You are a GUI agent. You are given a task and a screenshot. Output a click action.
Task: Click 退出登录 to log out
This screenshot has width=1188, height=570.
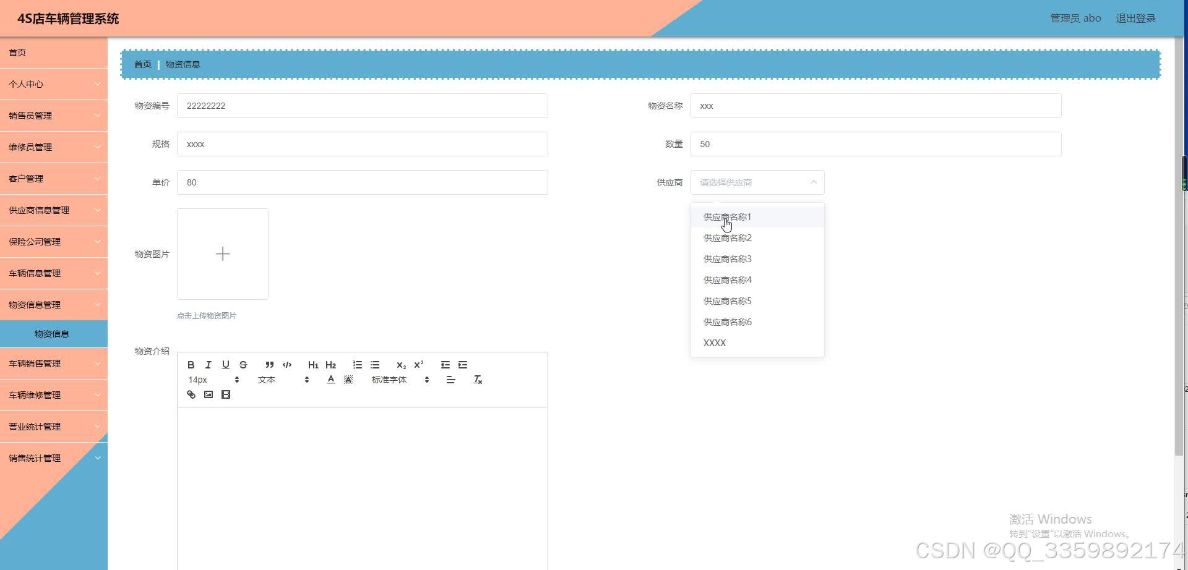(1135, 19)
